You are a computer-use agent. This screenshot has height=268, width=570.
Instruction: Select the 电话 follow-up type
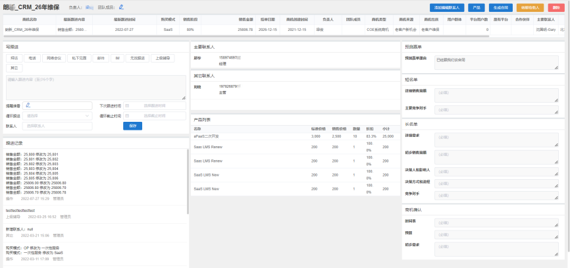32,58
